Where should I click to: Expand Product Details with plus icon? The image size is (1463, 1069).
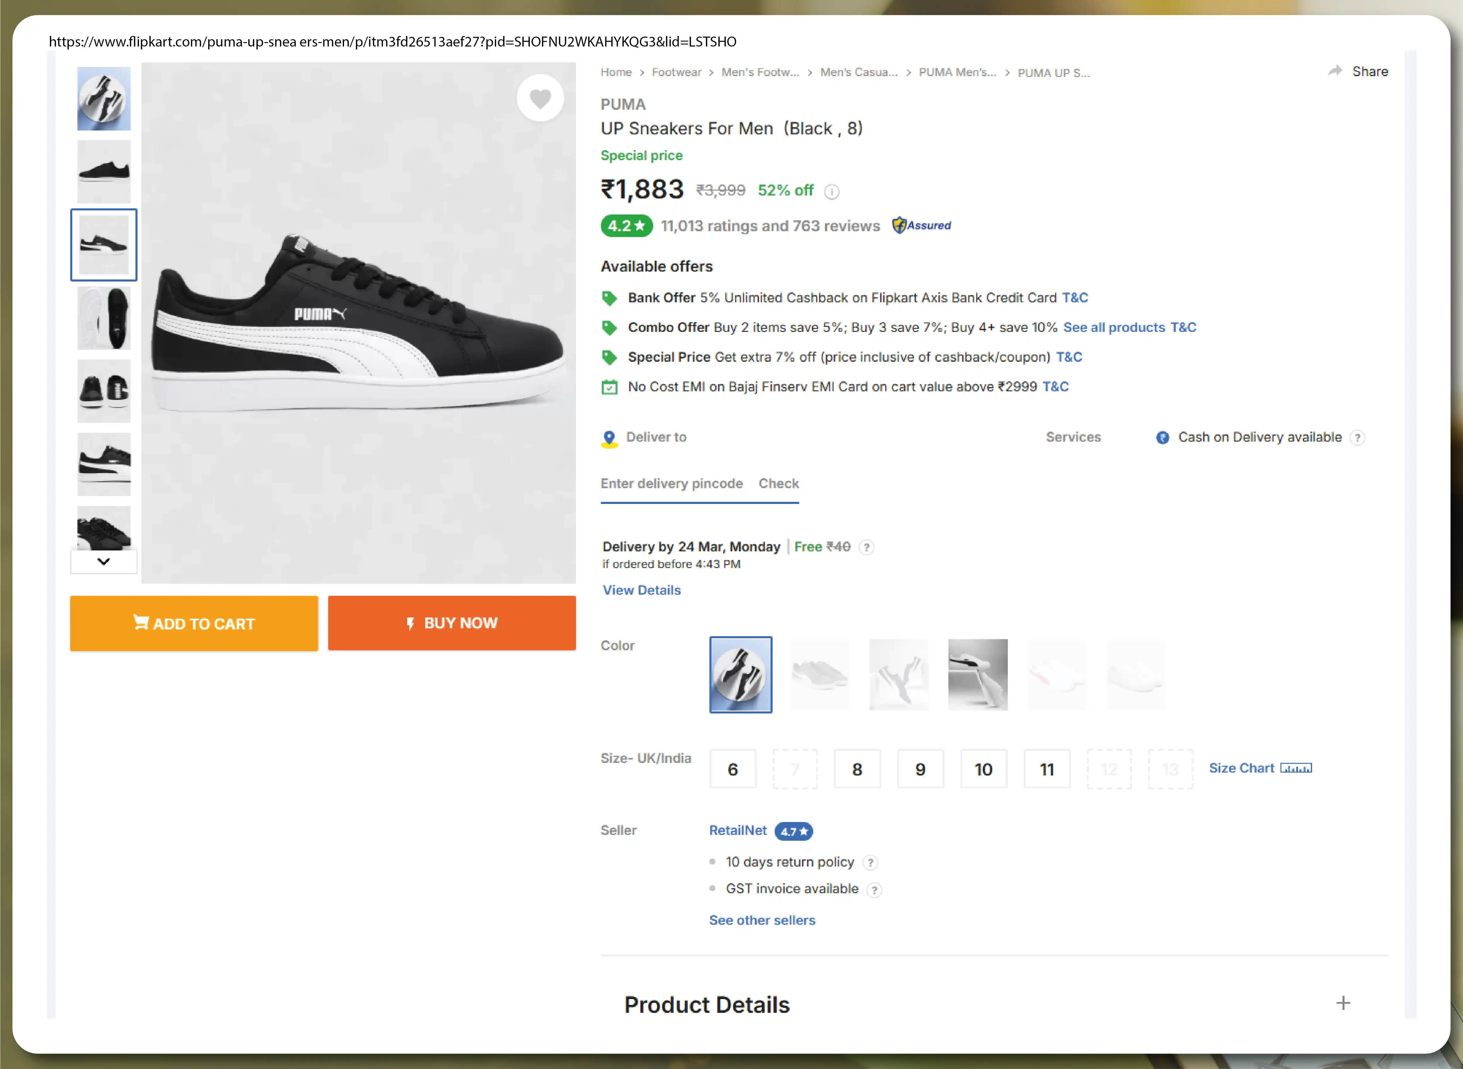1343,1003
